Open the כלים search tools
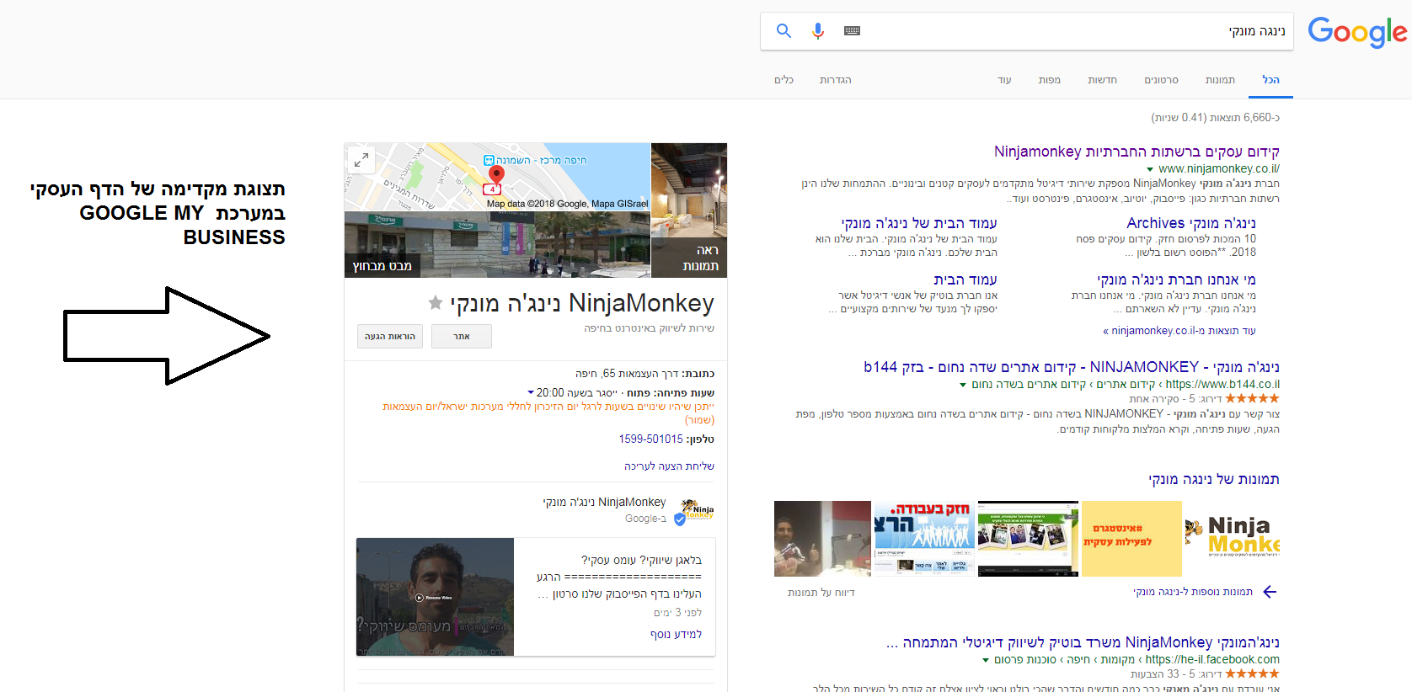This screenshot has height=692, width=1412. pos(784,80)
